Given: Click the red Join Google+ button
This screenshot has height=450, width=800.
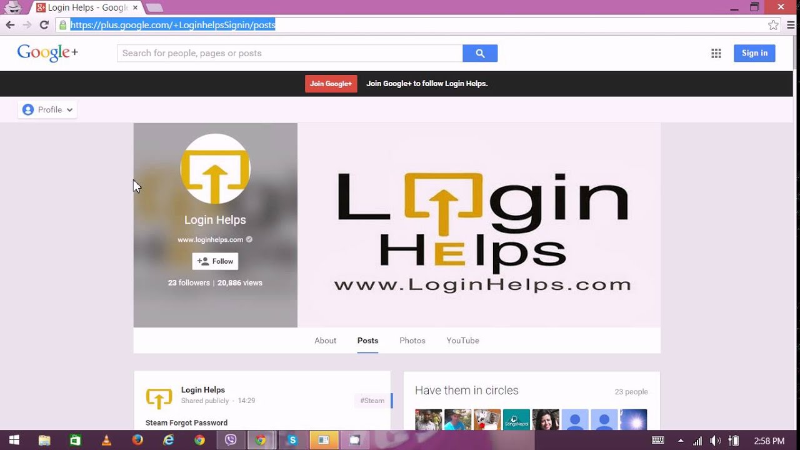Looking at the screenshot, I should [x=331, y=84].
